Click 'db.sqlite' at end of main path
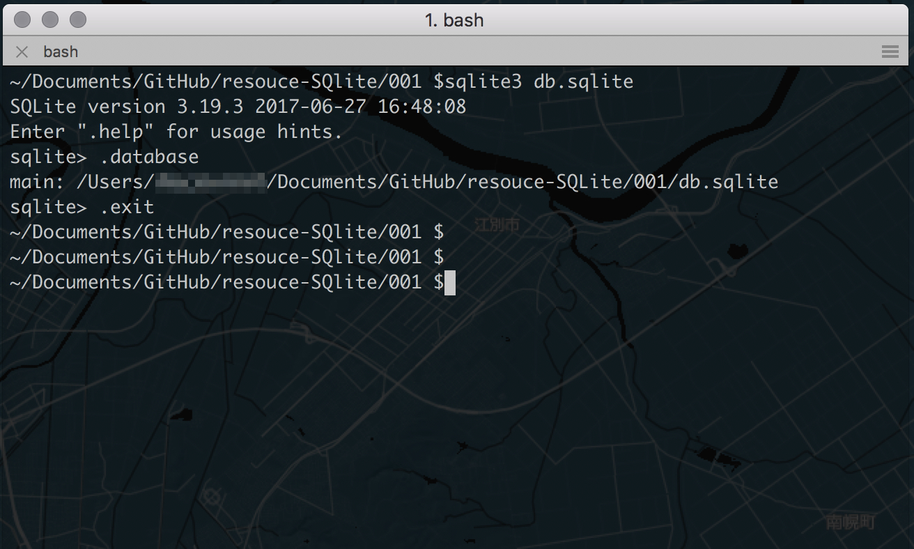Image resolution: width=914 pixels, height=549 pixels. [728, 182]
